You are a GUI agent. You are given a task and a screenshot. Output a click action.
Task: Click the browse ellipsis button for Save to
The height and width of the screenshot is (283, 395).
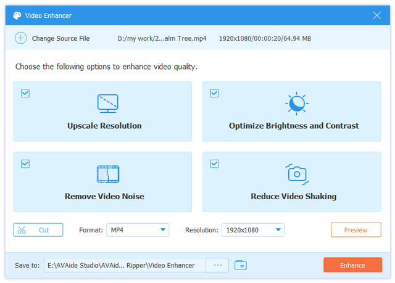(x=217, y=265)
